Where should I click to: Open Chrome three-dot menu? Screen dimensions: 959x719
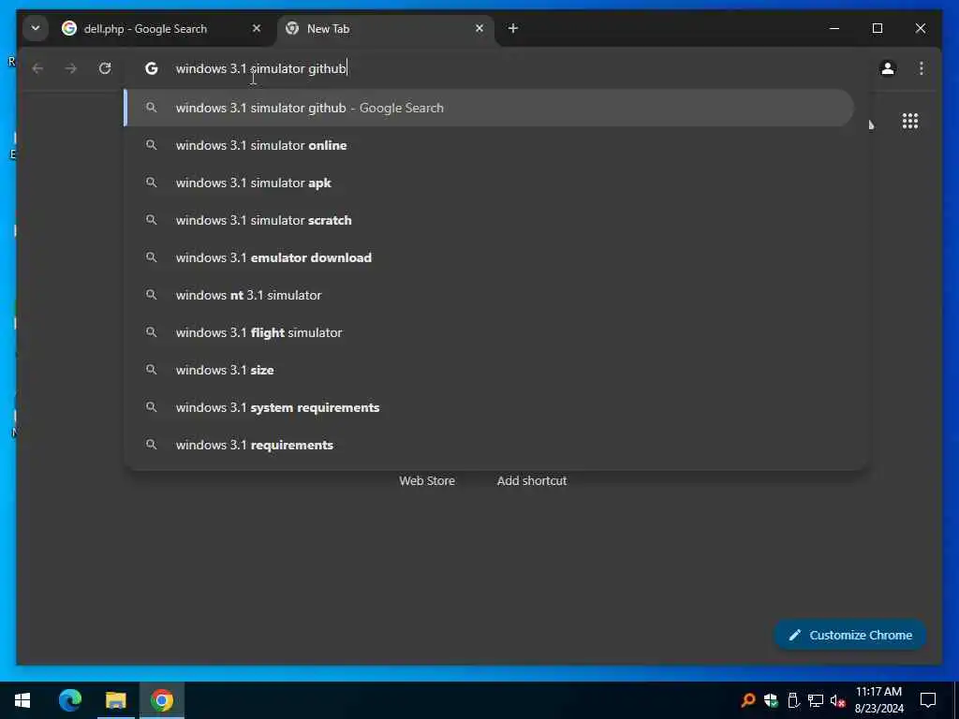point(922,68)
